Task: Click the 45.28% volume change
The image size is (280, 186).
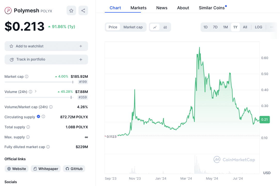Action: (x=65, y=92)
